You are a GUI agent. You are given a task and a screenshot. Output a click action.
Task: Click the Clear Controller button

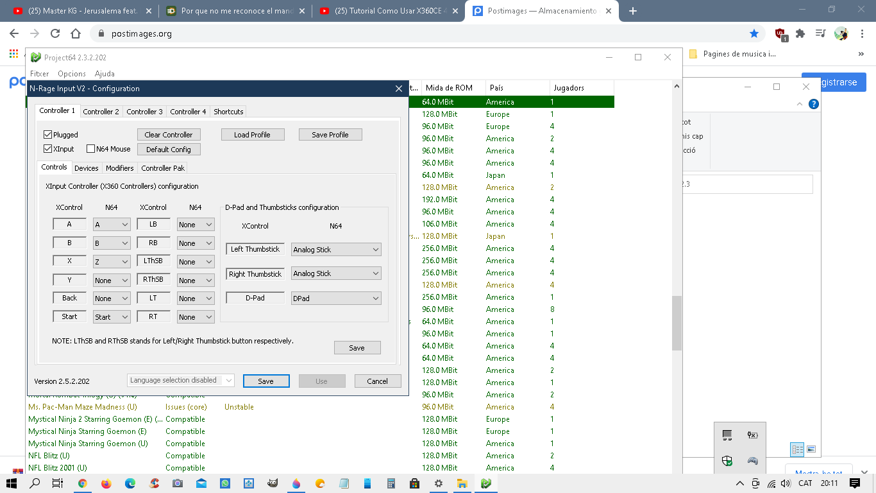169,135
